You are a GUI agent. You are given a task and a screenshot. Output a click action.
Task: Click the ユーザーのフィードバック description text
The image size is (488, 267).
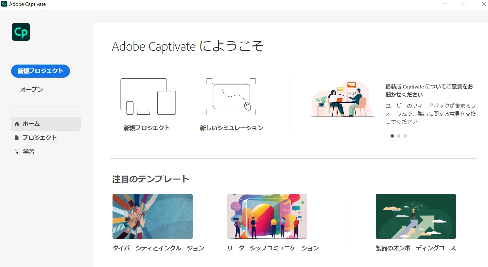431,114
